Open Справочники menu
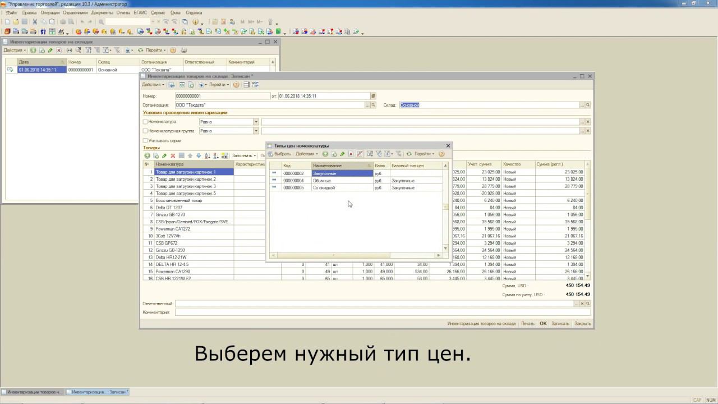 [76, 12]
